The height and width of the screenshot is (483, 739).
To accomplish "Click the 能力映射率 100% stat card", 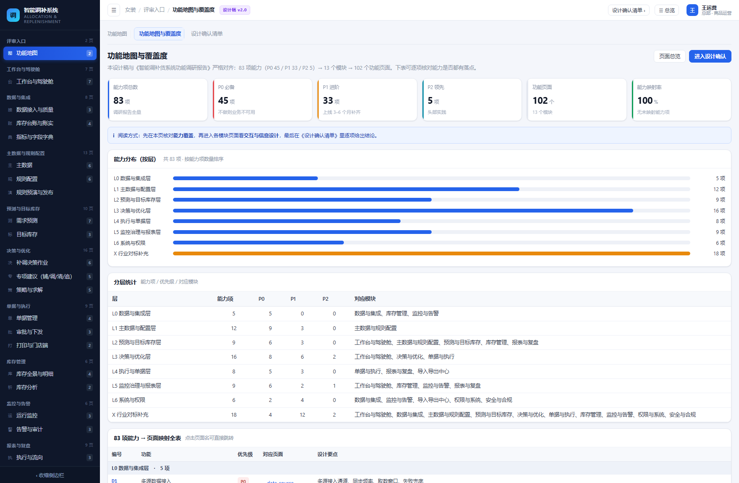I will pos(681,100).
